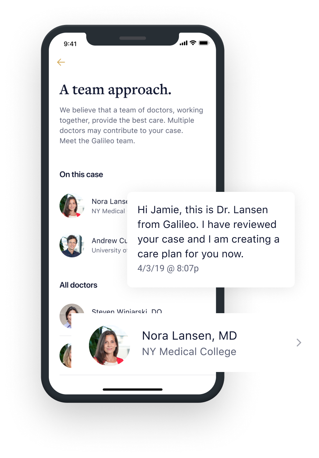Open the Dr. Lansen message bubble
This screenshot has height=458, width=319.
click(211, 240)
